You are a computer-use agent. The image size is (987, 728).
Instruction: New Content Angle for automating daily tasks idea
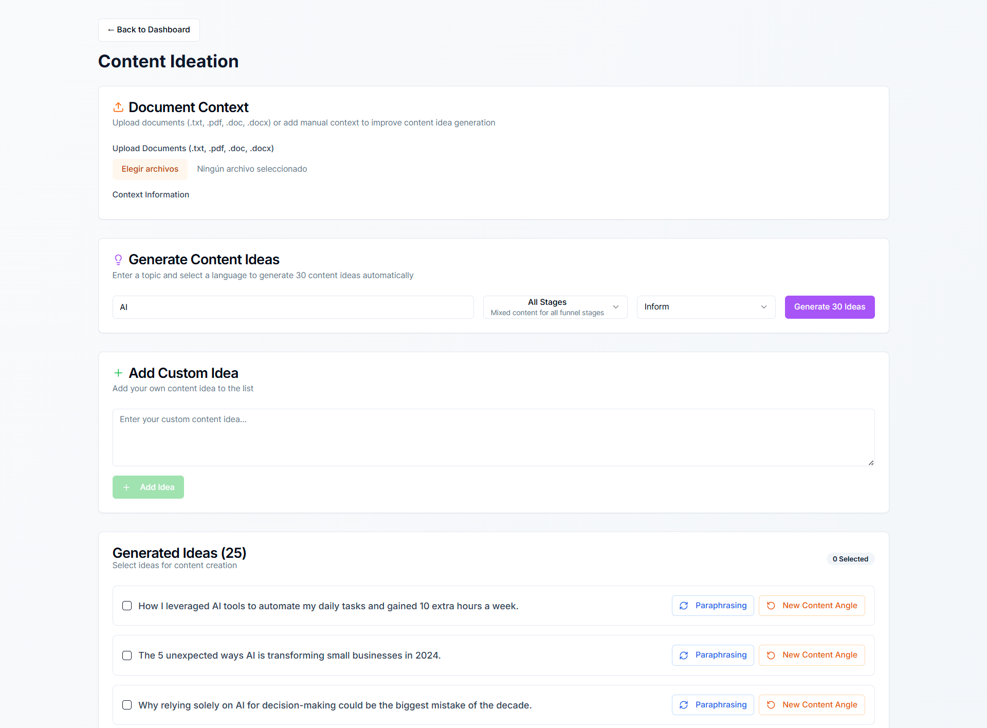point(812,606)
